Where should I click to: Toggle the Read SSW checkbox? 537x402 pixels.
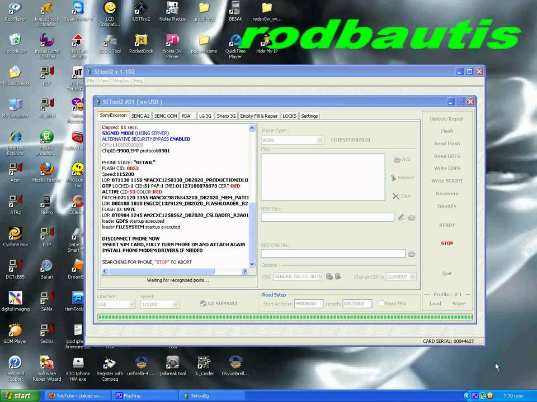coord(381,304)
